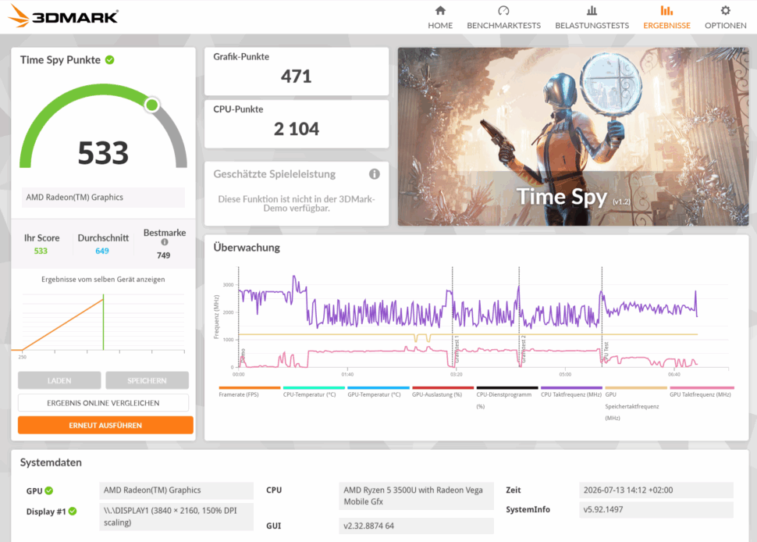The image size is (757, 542).
Task: Toggle Framerate (FPS) legend swatch
Action: pos(250,387)
